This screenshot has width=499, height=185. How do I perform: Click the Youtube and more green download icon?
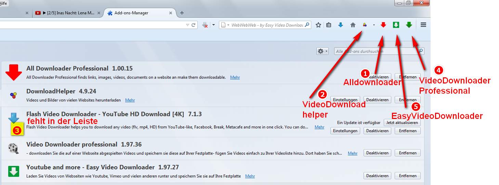pyautogui.click(x=14, y=171)
